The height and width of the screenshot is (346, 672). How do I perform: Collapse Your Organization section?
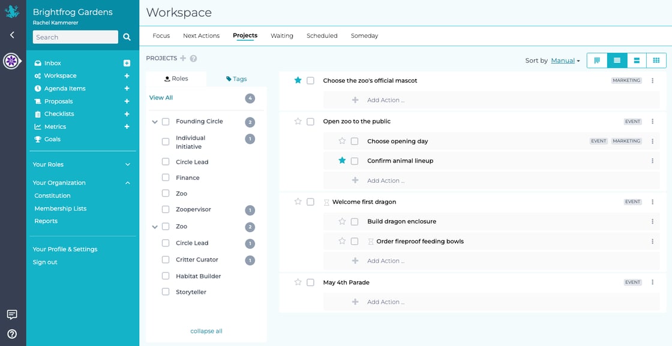point(127,182)
